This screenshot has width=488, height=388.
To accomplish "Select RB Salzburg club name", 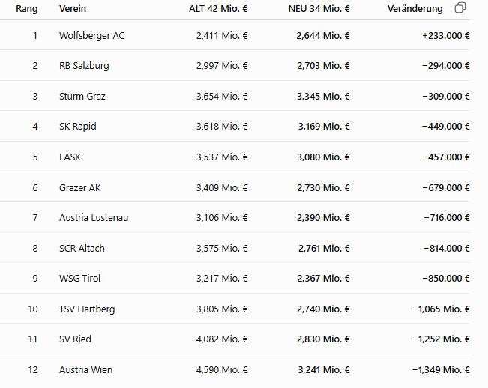I will (84, 66).
